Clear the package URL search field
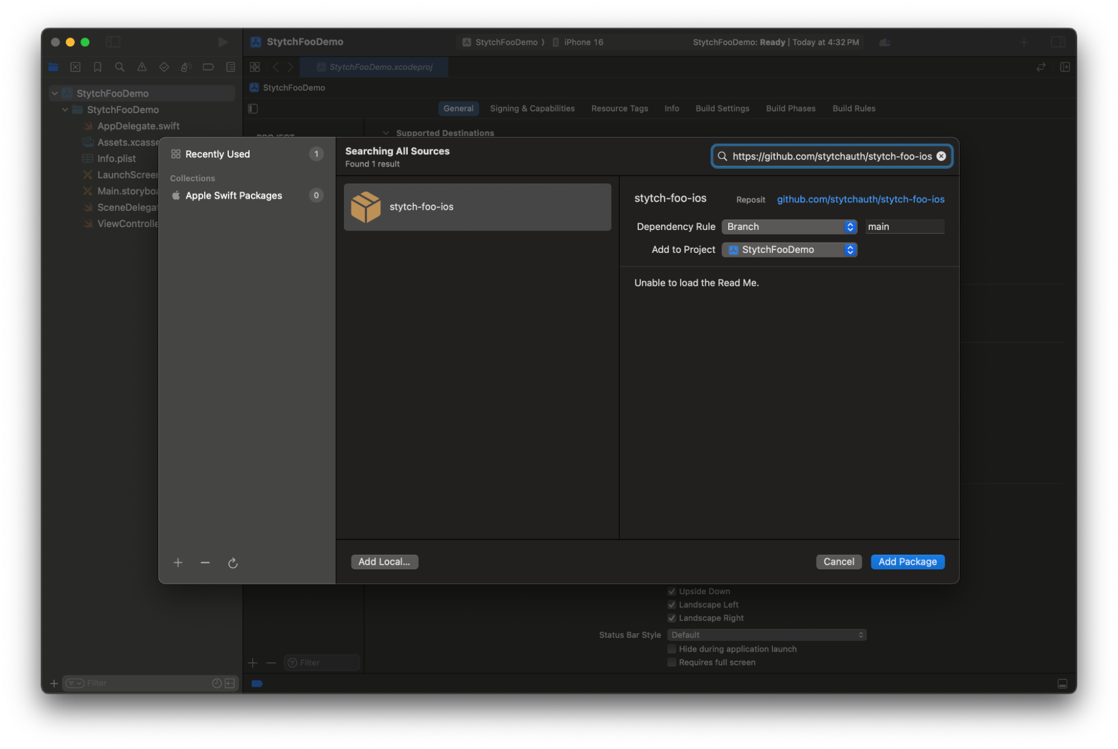Viewport: 1118px width, 749px height. pos(941,156)
